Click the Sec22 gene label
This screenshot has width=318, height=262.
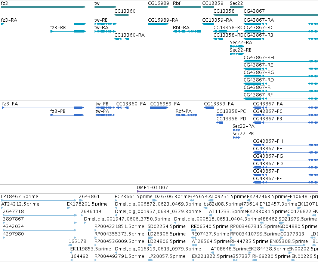point(236,3)
